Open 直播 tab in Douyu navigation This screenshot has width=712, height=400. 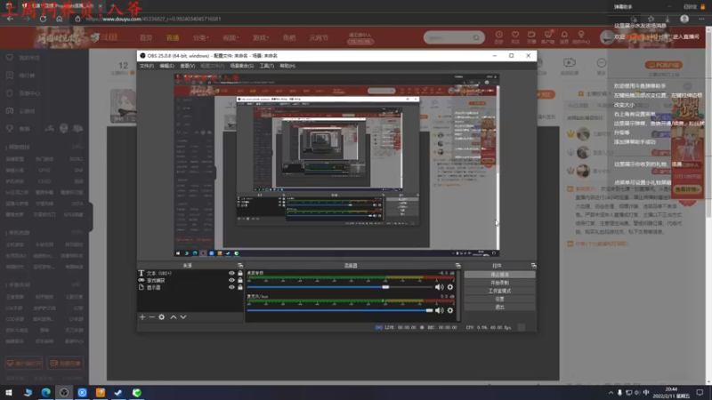173,37
